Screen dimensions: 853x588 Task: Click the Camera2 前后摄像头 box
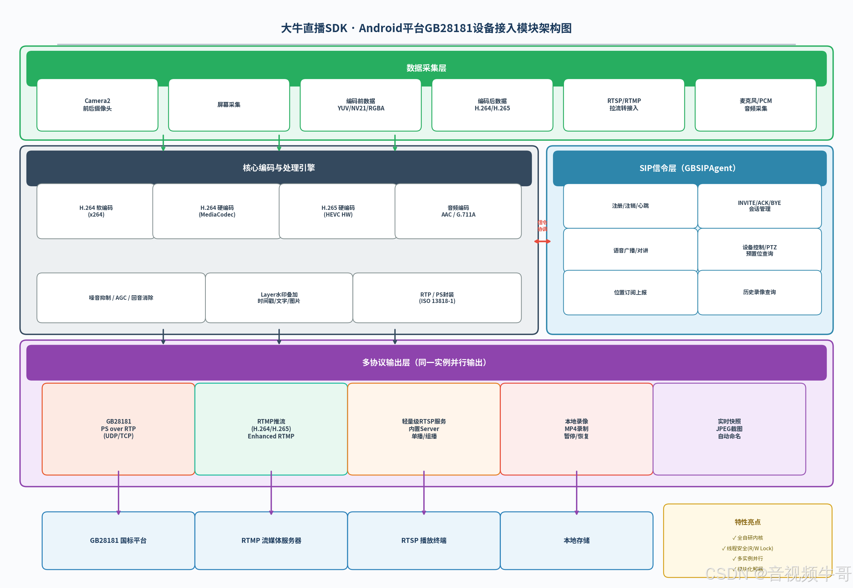click(x=97, y=105)
